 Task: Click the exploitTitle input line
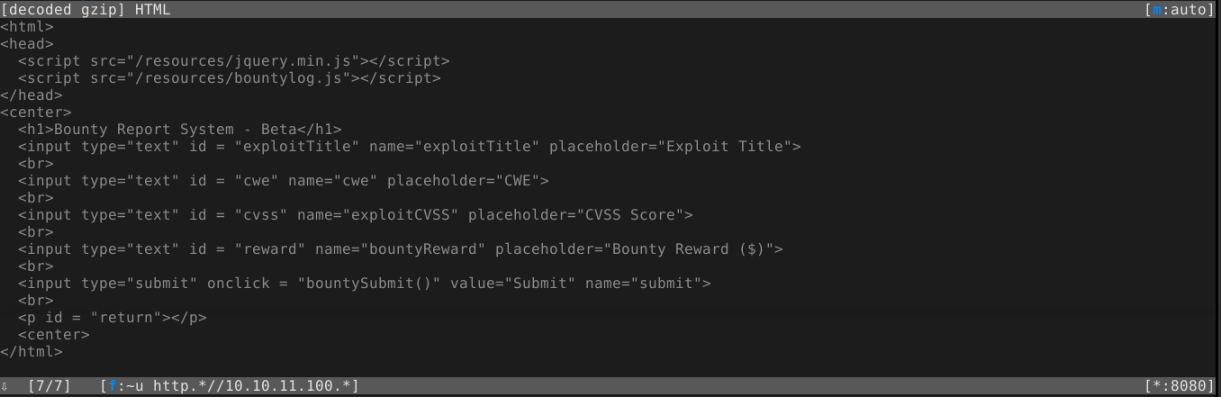coord(409,147)
